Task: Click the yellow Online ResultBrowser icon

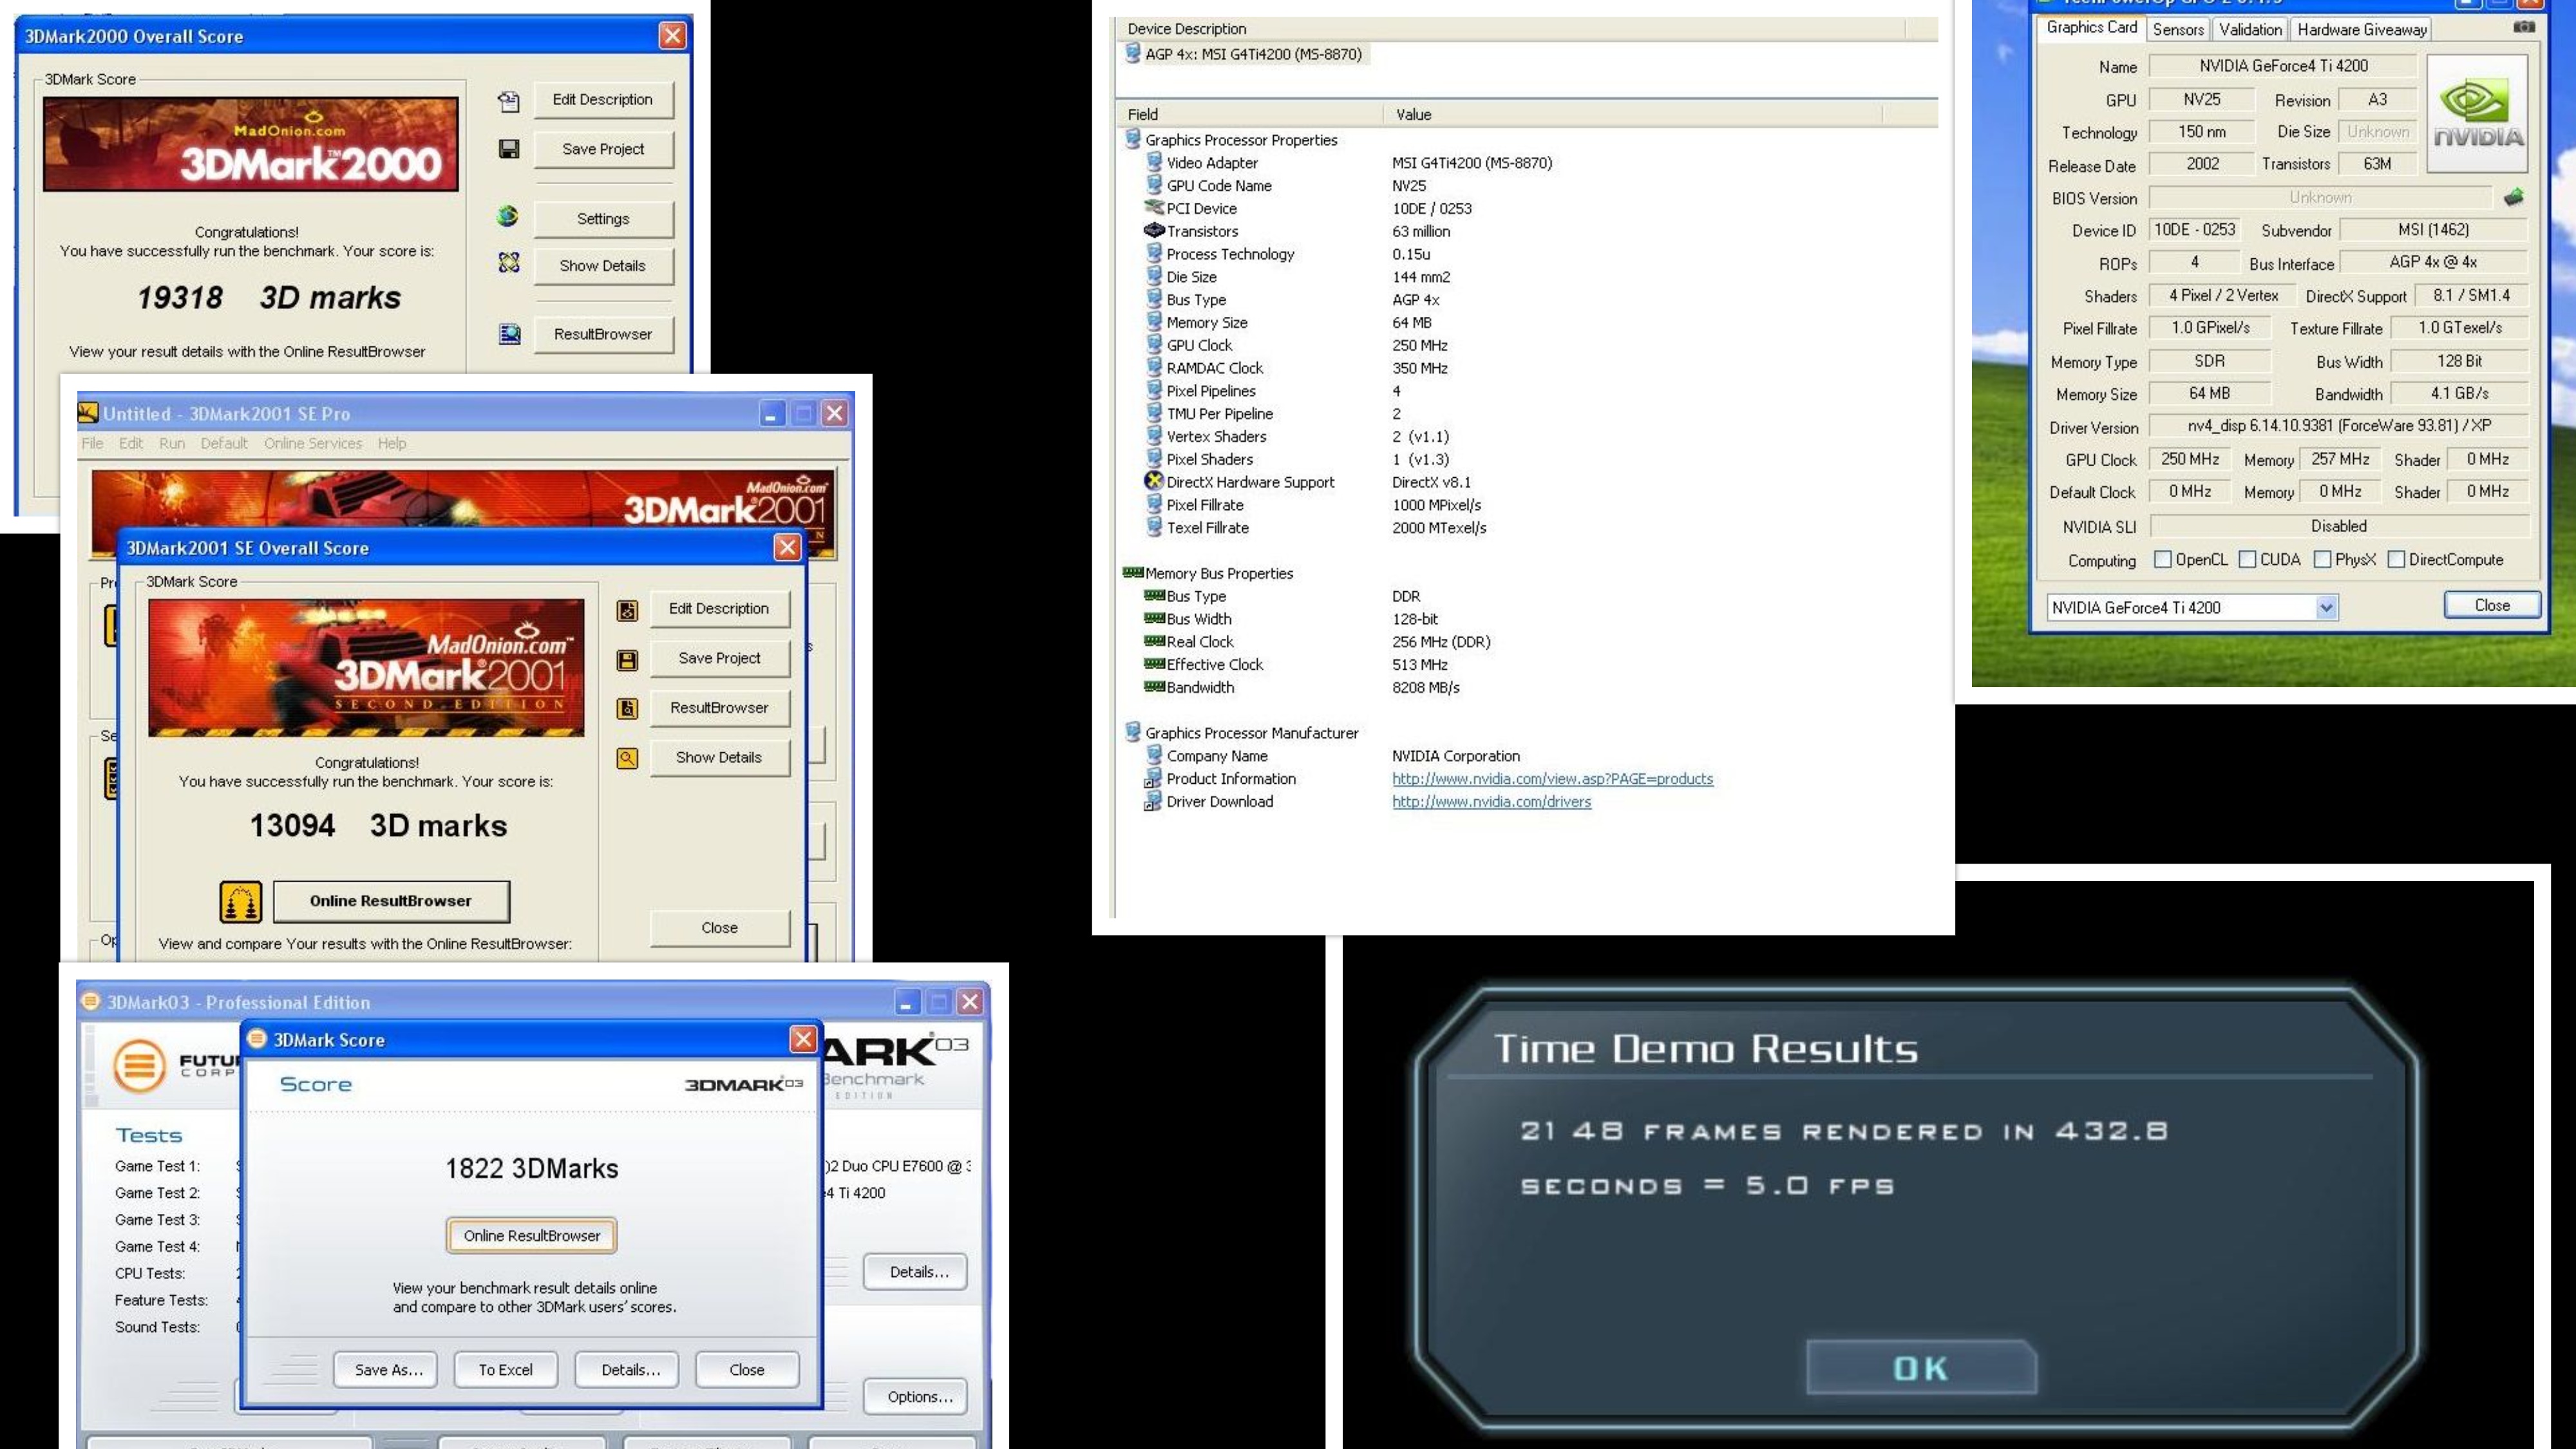Action: coord(241,901)
